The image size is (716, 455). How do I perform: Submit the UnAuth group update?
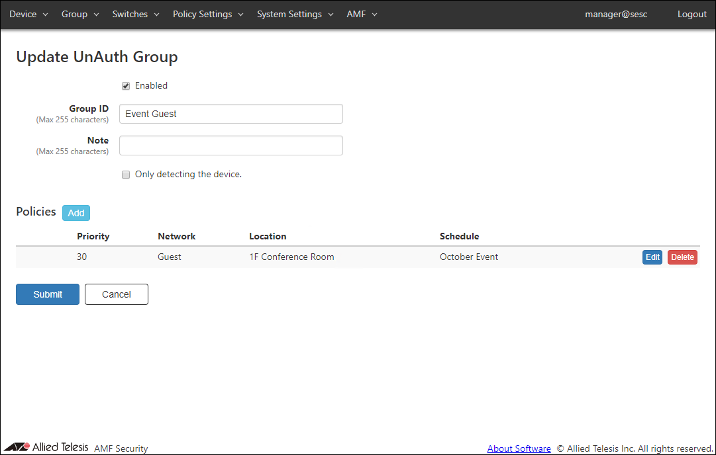click(48, 294)
